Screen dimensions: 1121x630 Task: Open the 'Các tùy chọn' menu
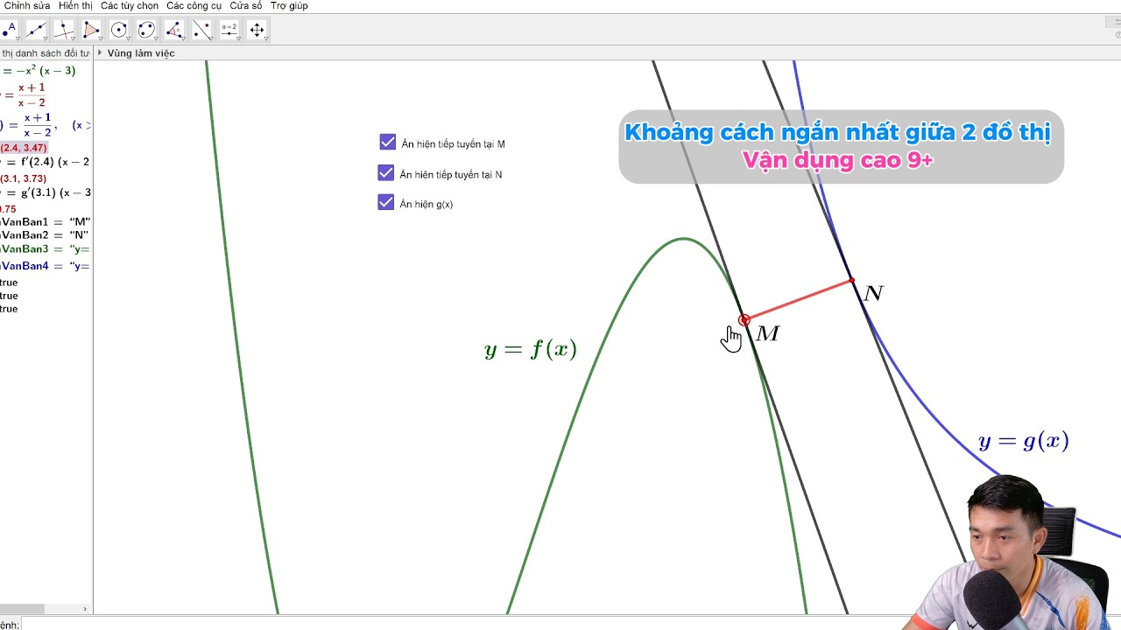click(130, 6)
